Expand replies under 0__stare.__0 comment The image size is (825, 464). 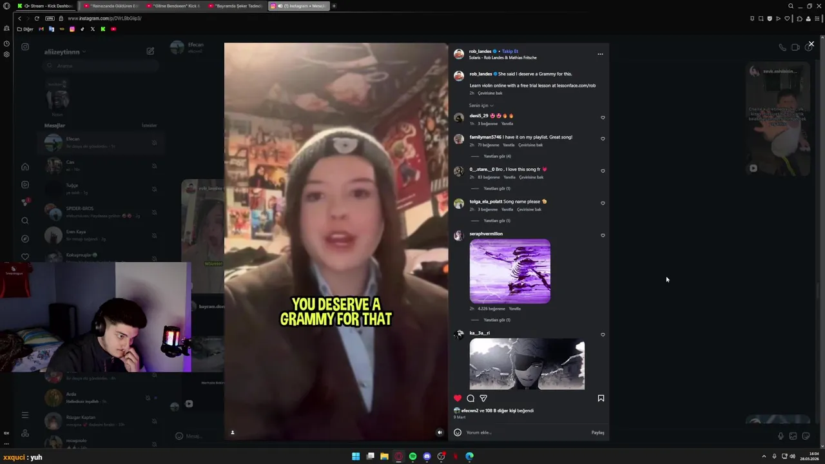click(497, 188)
